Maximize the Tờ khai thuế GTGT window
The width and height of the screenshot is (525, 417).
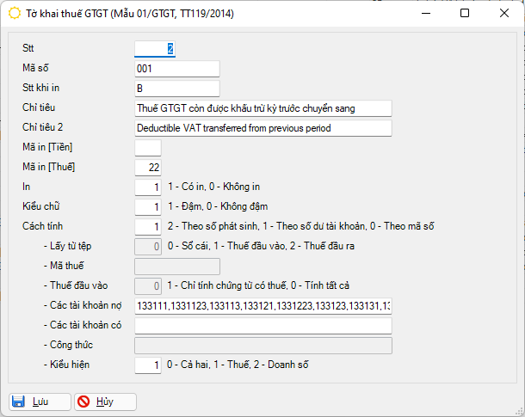465,14
